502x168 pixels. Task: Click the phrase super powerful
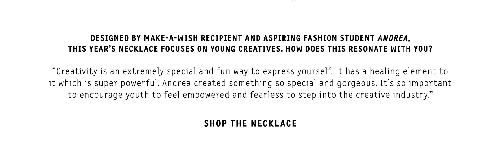pyautogui.click(x=127, y=83)
